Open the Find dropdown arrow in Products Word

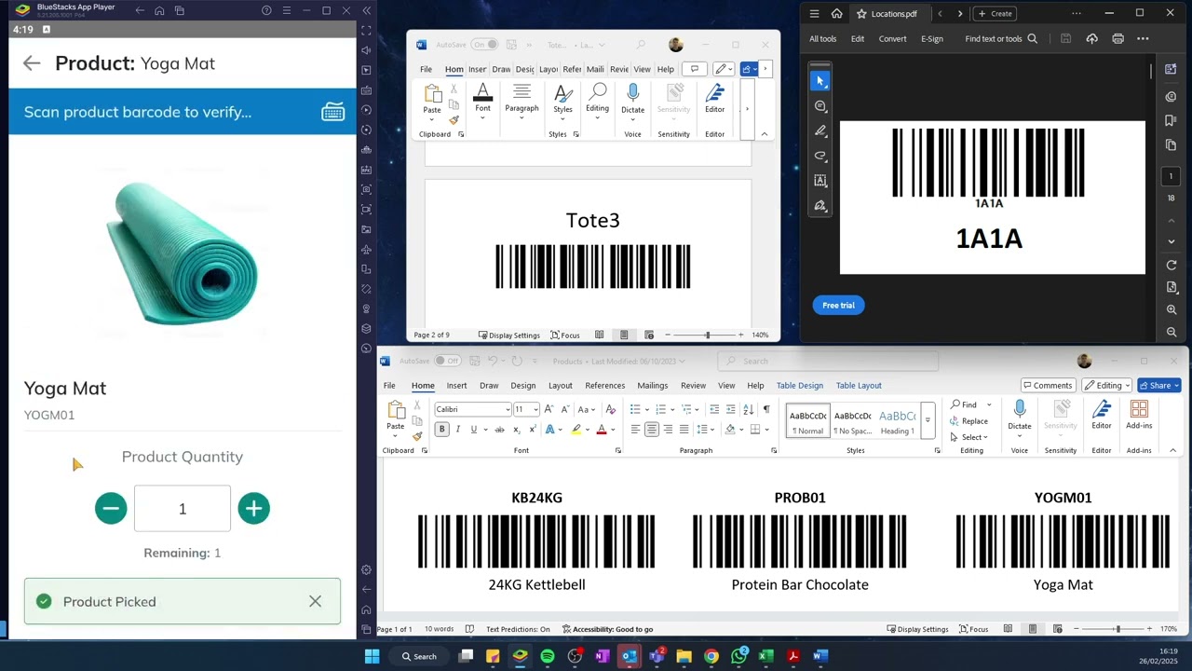(x=989, y=404)
